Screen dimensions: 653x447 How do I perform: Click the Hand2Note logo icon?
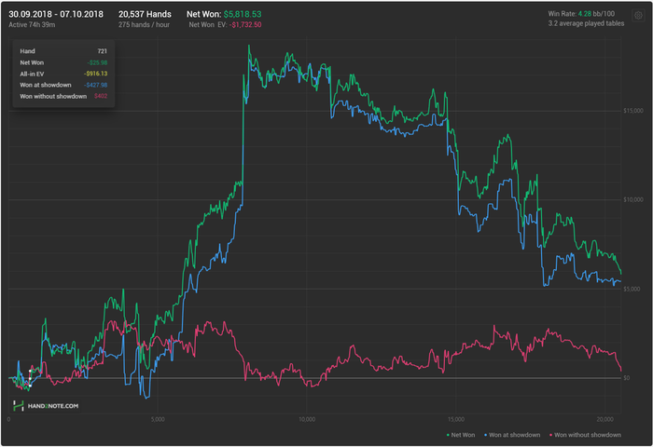tap(19, 405)
